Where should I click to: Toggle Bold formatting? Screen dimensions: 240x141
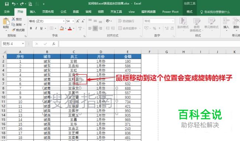[x=31, y=28]
